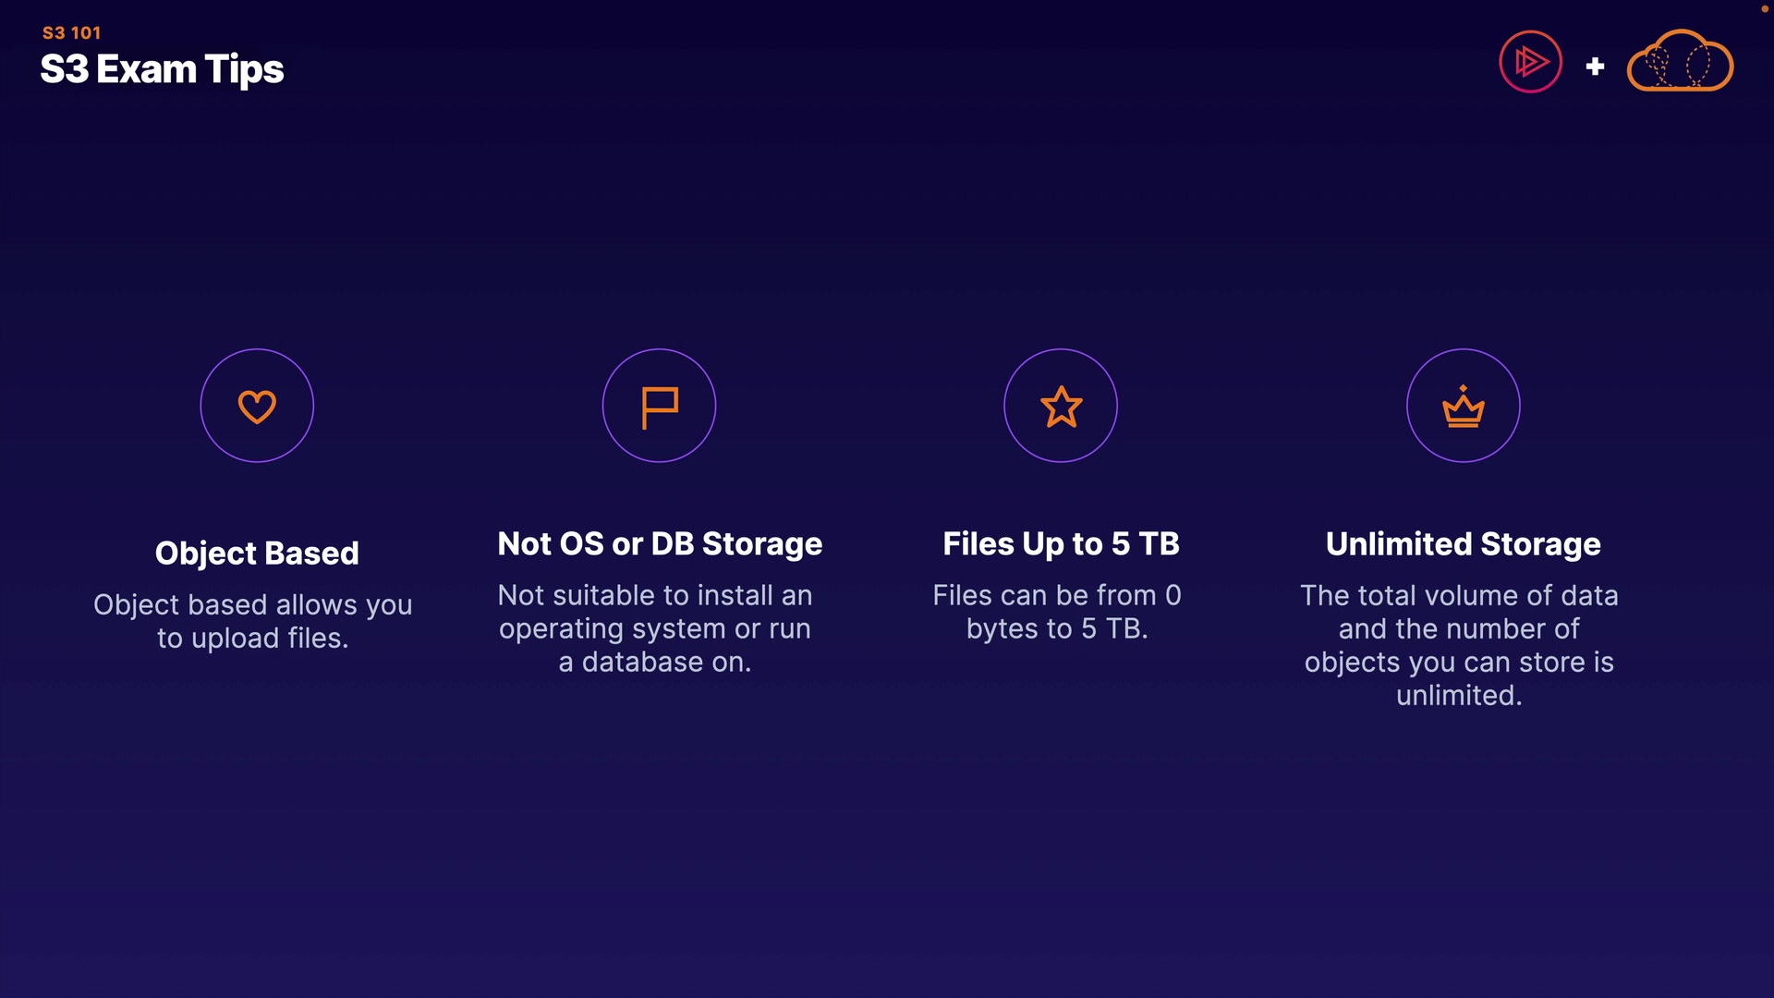
Task: Click the "Object based allows you" description text
Action: [252, 604]
